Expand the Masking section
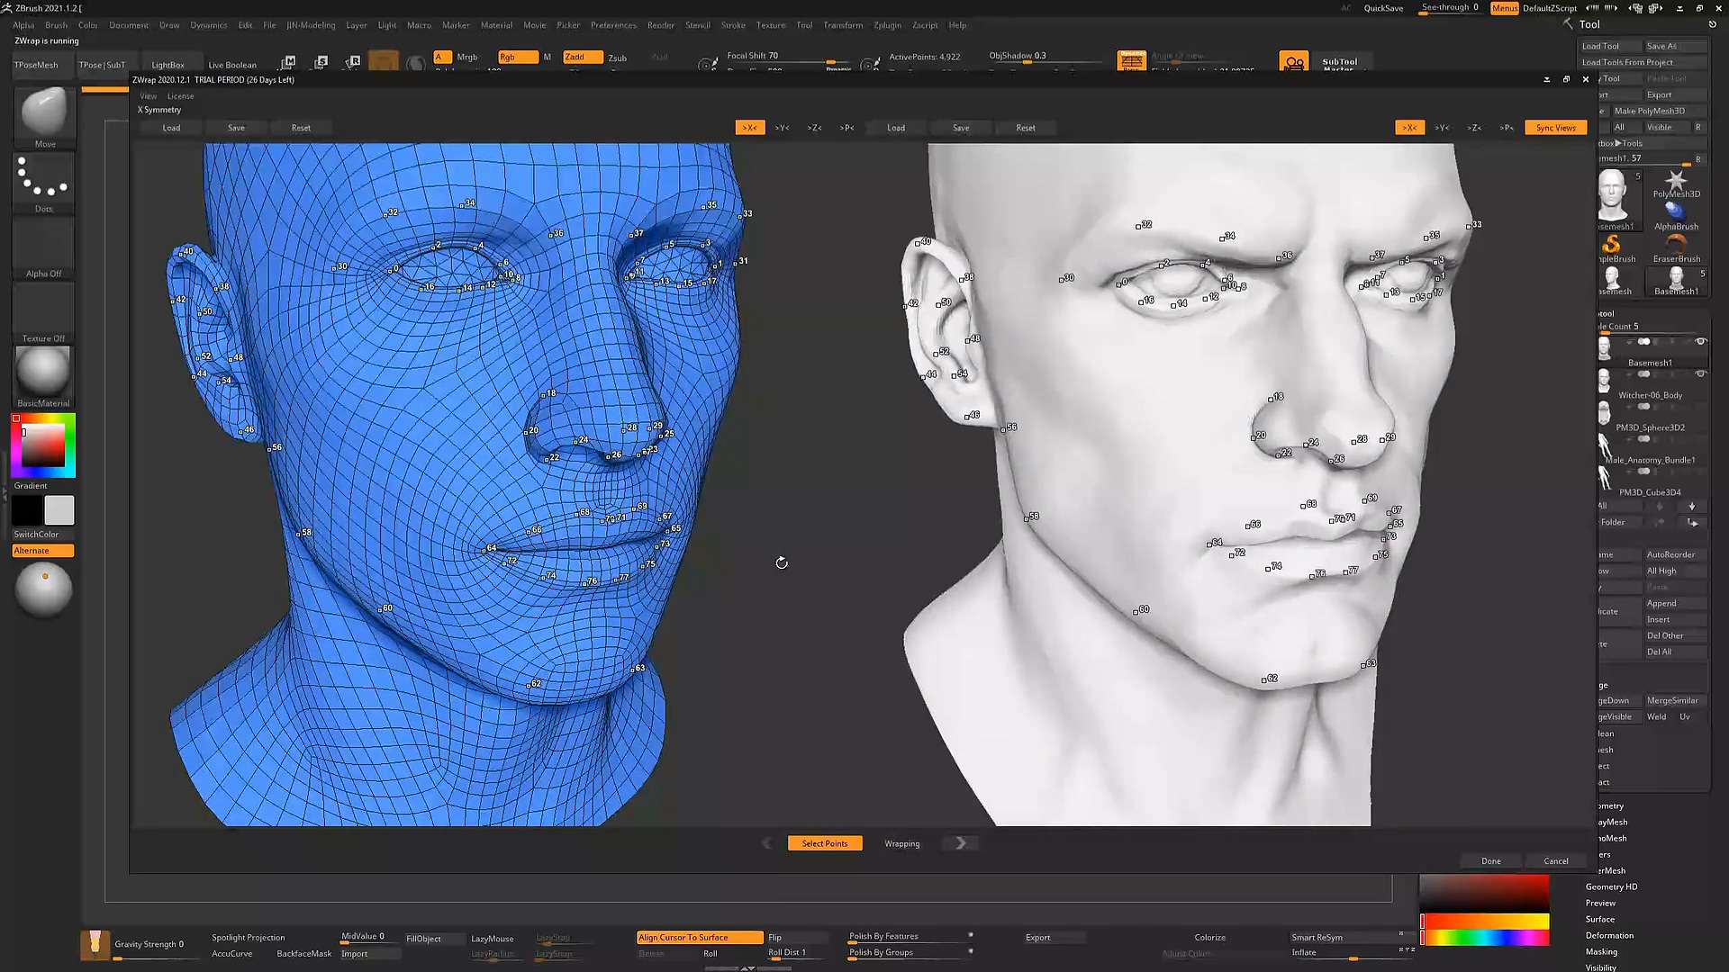Image resolution: width=1729 pixels, height=972 pixels. [1601, 951]
